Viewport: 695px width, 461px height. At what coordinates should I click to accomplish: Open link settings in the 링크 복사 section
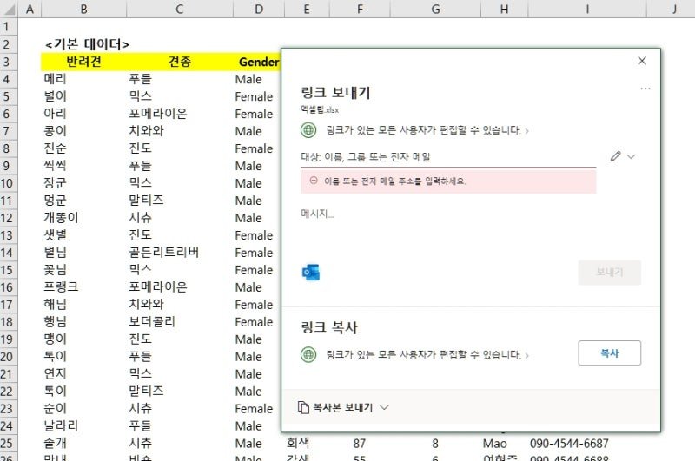(423, 355)
